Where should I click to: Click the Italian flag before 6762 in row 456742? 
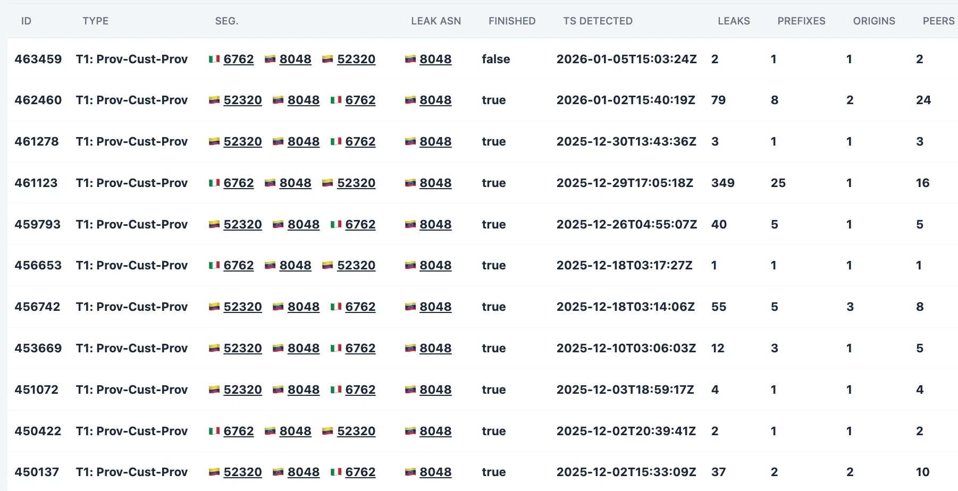335,307
